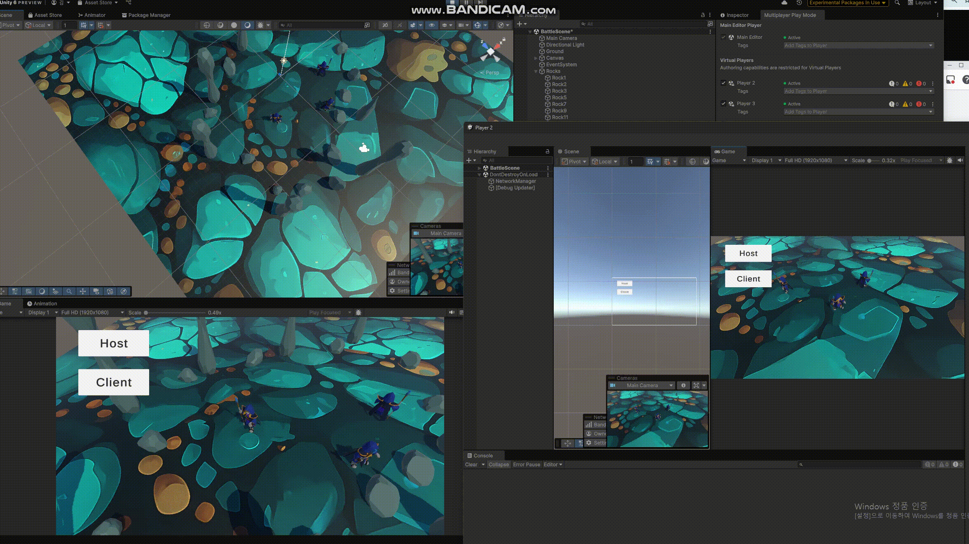The height and width of the screenshot is (544, 969).
Task: Toggle wireframe draw mode in Scene toolbar
Action: [207, 25]
